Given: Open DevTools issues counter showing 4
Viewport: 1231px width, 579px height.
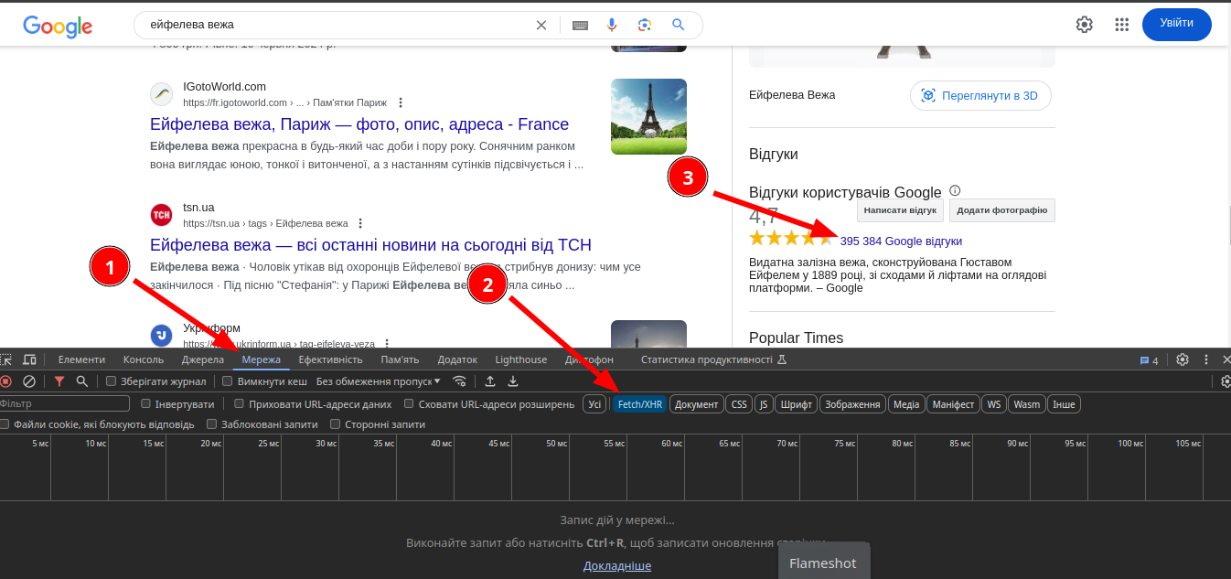Looking at the screenshot, I should pos(1149,360).
